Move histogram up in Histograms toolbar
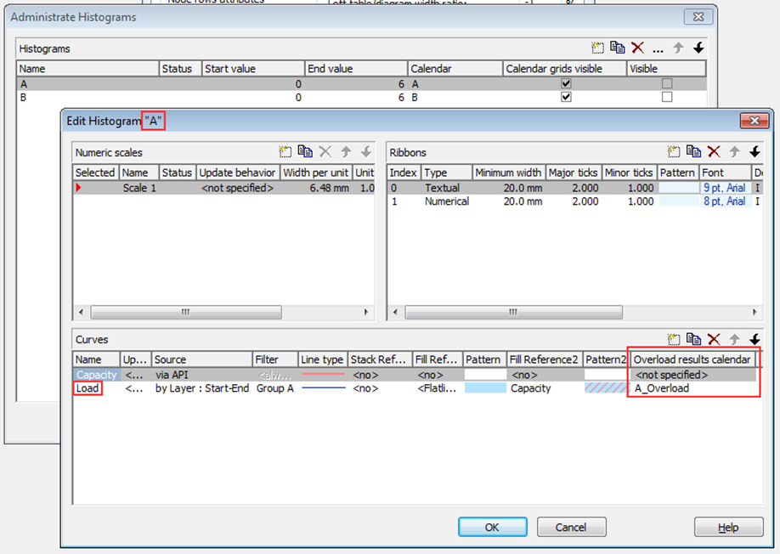The height and width of the screenshot is (554, 780). click(x=678, y=48)
